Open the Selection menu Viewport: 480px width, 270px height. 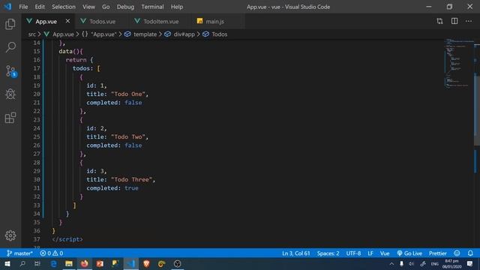63,7
